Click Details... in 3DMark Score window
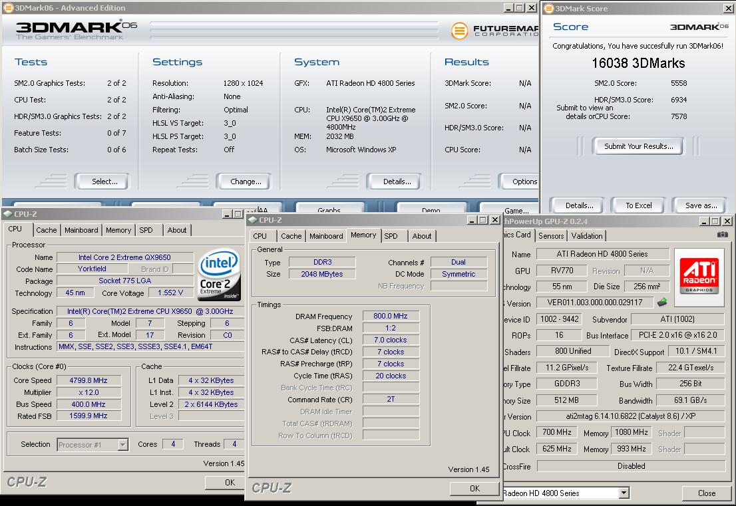The image size is (736, 506). pyautogui.click(x=579, y=205)
